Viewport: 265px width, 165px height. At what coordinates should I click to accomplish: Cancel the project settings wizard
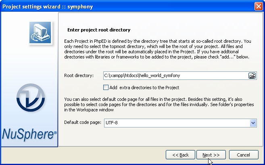(x=243, y=155)
